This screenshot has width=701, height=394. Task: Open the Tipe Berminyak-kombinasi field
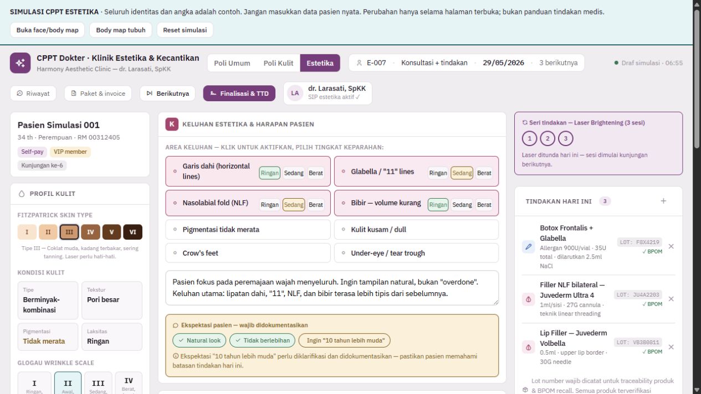[x=48, y=300]
